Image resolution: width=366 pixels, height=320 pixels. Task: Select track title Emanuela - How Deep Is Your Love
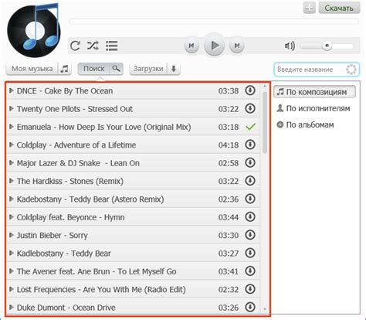pos(104,127)
